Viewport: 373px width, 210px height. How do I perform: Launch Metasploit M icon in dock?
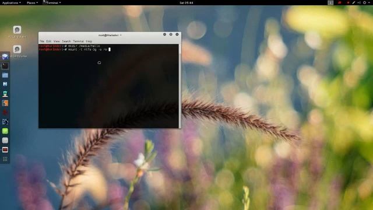click(5, 84)
